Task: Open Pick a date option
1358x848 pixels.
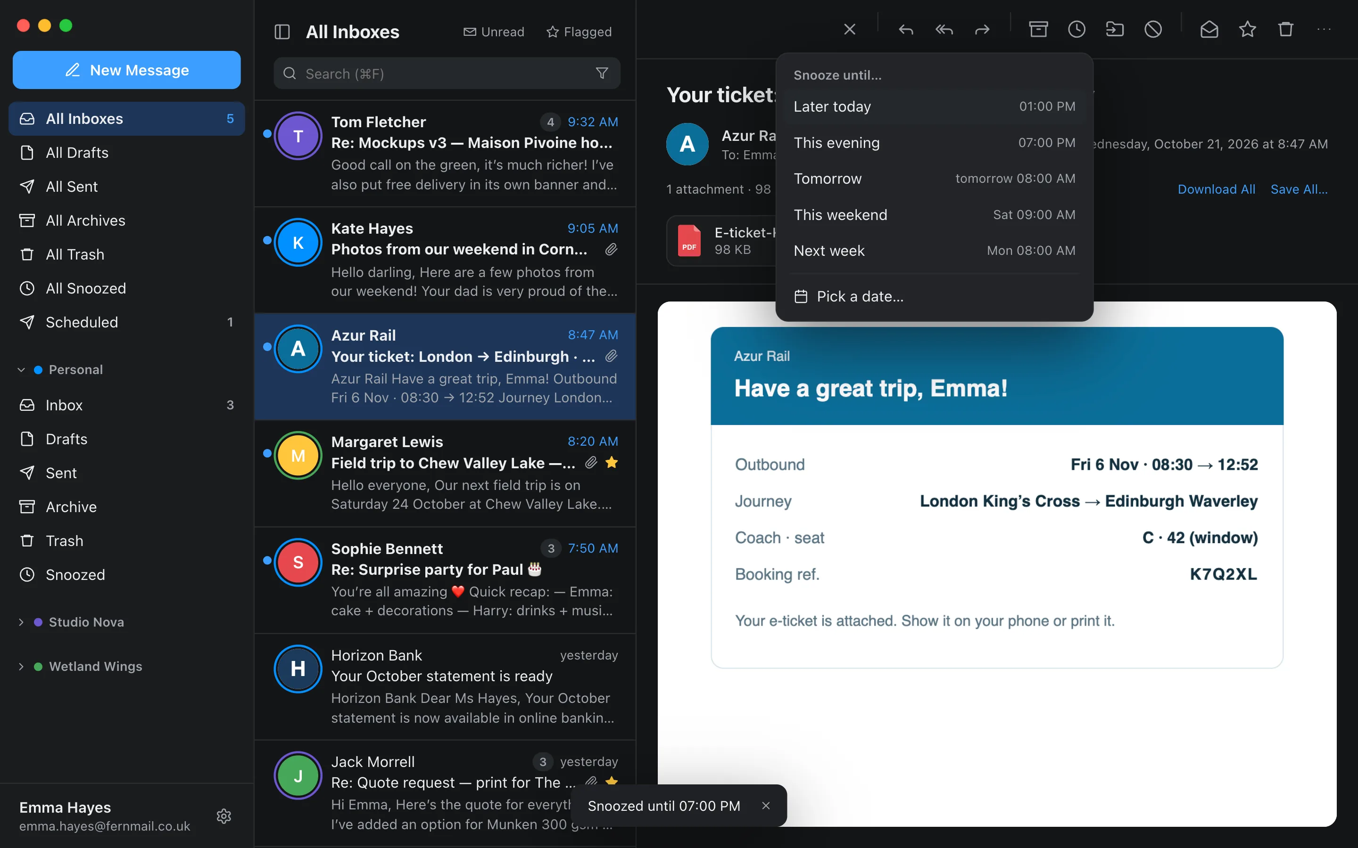Action: [x=934, y=297]
